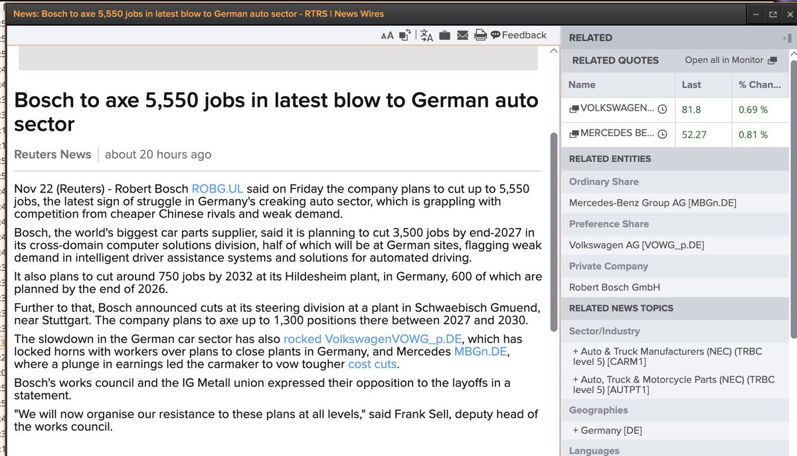
Task: Minimize the news window
Action: (755, 14)
